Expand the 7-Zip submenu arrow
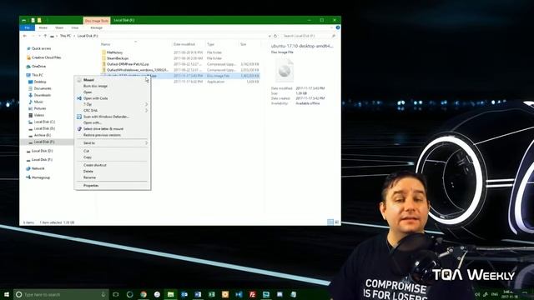Screen dimensions: 534x300 [x=147, y=104]
